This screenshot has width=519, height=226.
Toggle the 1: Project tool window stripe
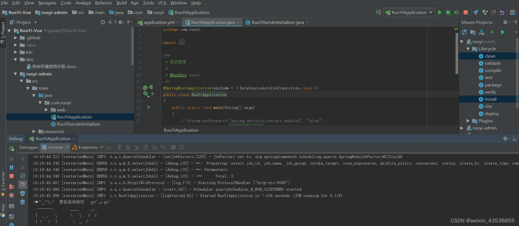click(3, 33)
